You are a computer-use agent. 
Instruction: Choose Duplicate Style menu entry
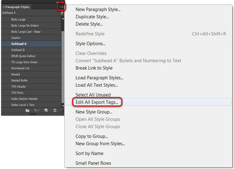(x=92, y=17)
